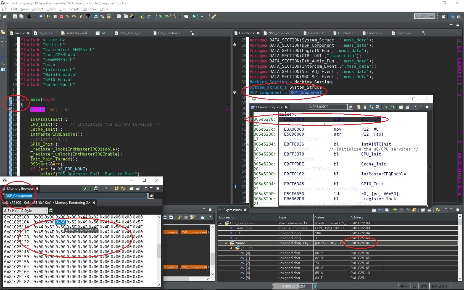The width and height of the screenshot is (464, 290).
Task: Click the Suspend (pause) debug button
Action: [55, 17]
